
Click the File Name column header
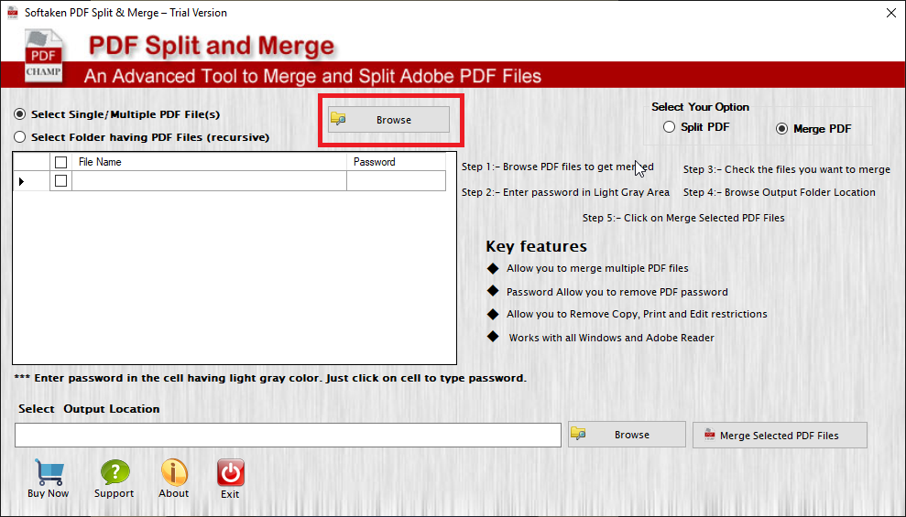pos(209,162)
